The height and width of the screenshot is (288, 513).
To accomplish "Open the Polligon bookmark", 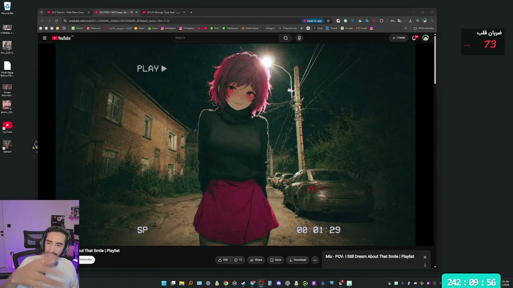I will coord(268,28).
